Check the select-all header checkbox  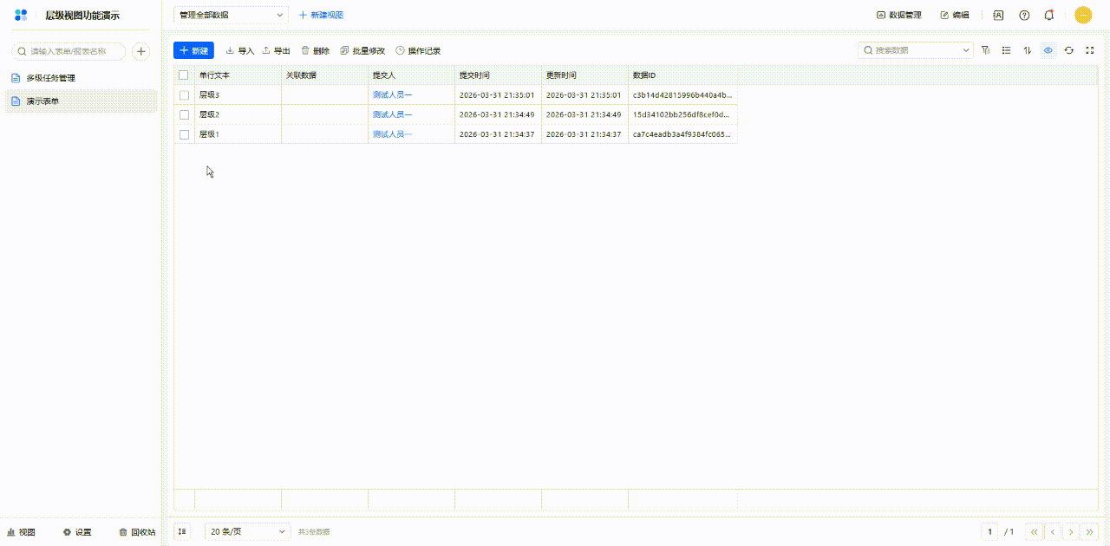(184, 75)
